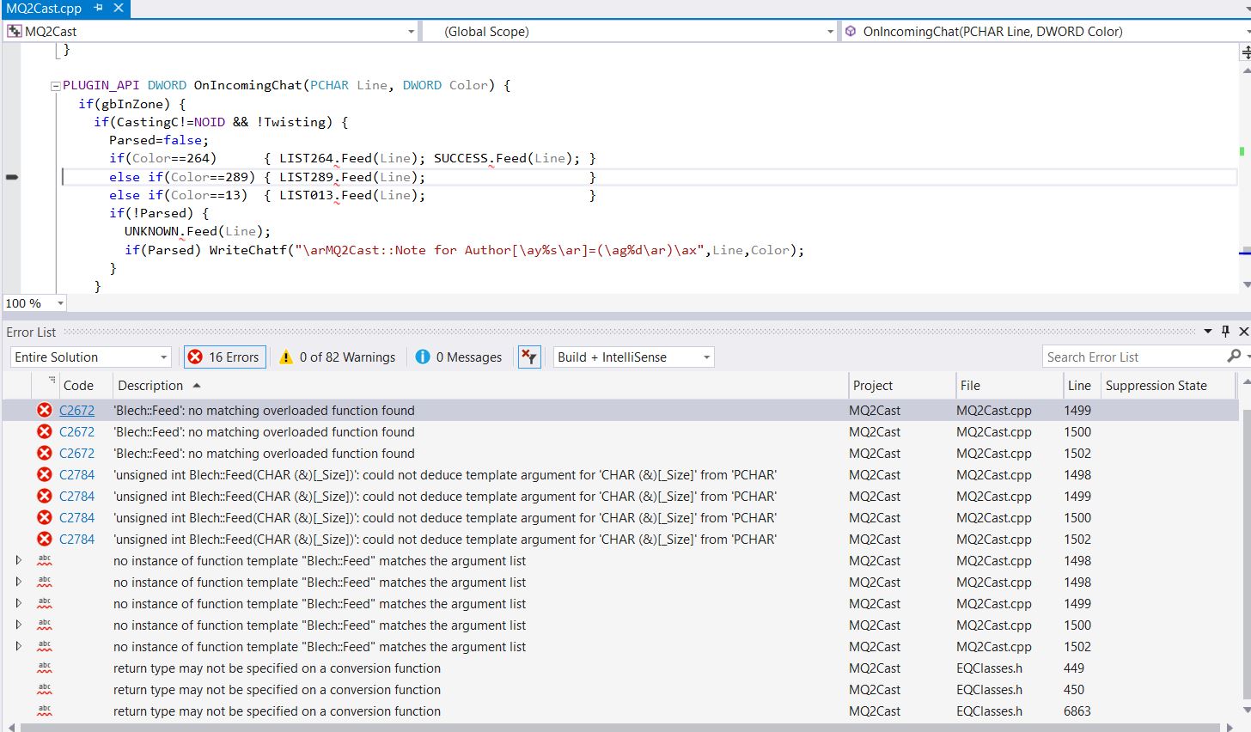1251x732 pixels.
Task: Open the C2672 link at line 1500
Action: (76, 432)
